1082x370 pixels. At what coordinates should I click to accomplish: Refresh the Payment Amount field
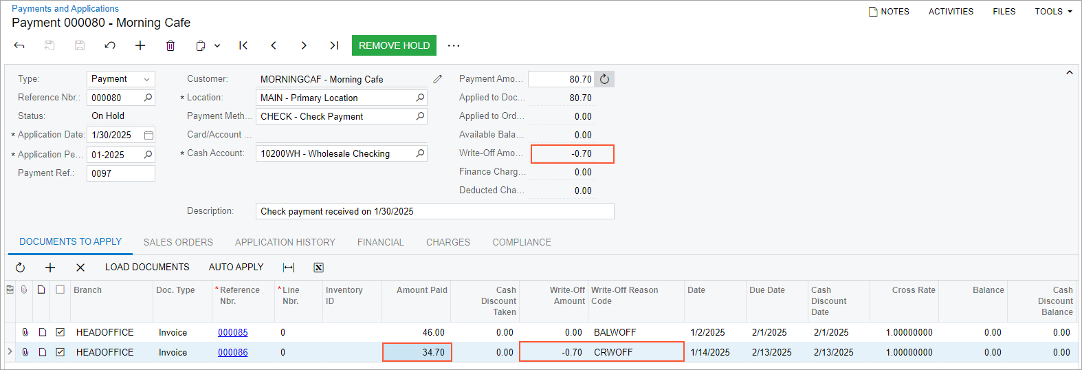[604, 79]
